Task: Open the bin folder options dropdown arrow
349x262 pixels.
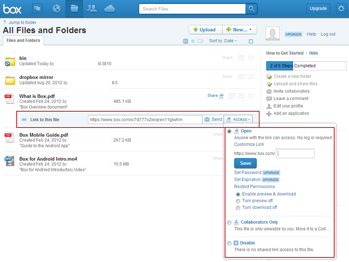Action: (x=241, y=58)
